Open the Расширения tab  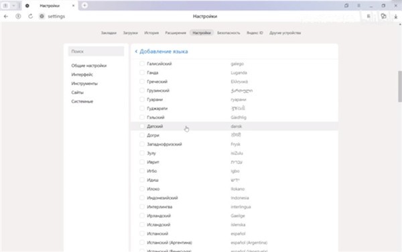pyautogui.click(x=176, y=33)
